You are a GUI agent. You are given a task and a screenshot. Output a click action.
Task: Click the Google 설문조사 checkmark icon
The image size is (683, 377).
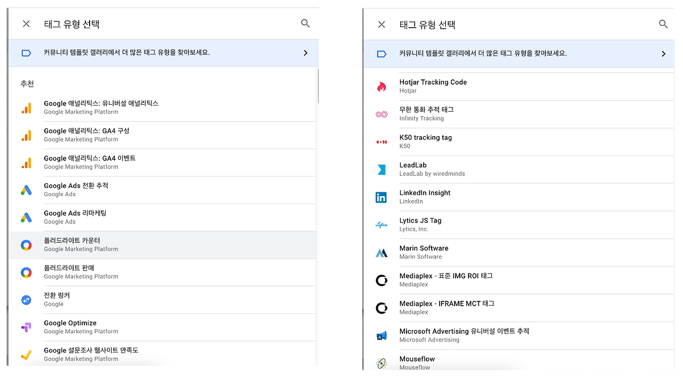tap(26, 355)
